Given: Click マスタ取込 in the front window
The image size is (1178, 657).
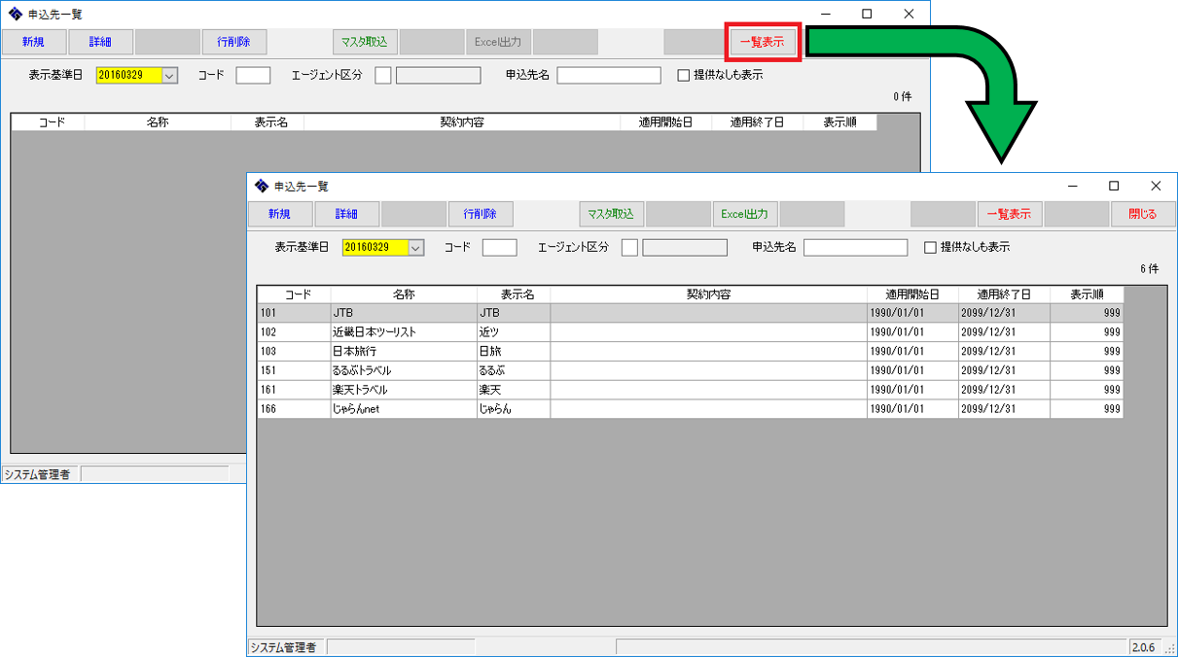Looking at the screenshot, I should tap(612, 214).
